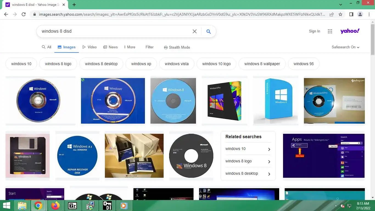Open a new browser tab with plus
This screenshot has width=375, height=211.
coord(74,5)
